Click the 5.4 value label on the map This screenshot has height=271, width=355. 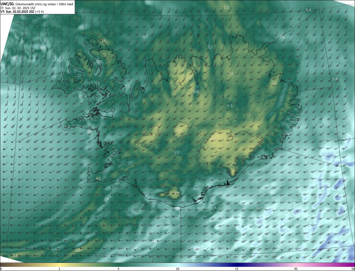[x=308, y=10]
